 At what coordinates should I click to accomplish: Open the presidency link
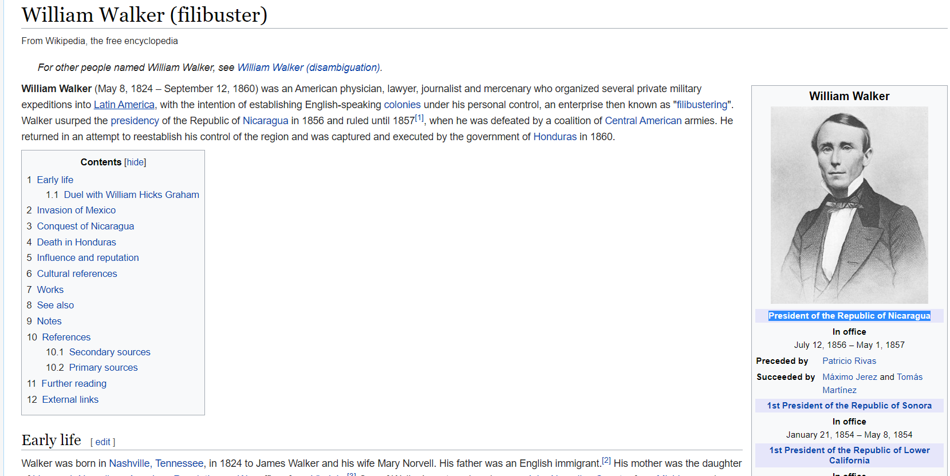click(x=135, y=121)
